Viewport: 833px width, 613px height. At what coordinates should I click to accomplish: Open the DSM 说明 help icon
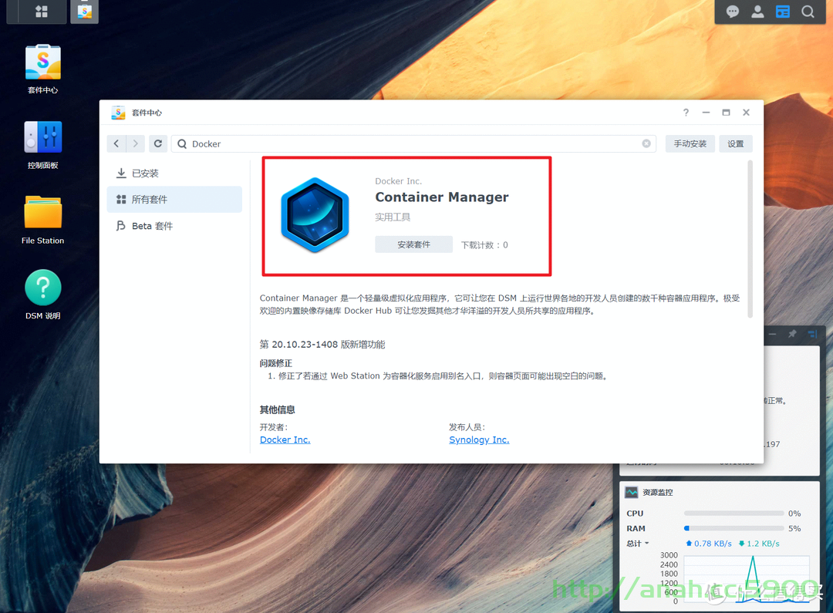42,295
